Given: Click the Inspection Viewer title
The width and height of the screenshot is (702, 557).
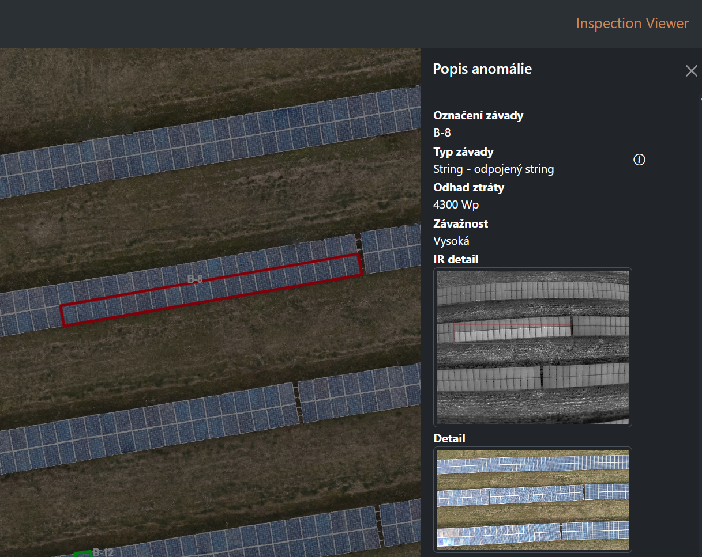Looking at the screenshot, I should [632, 24].
